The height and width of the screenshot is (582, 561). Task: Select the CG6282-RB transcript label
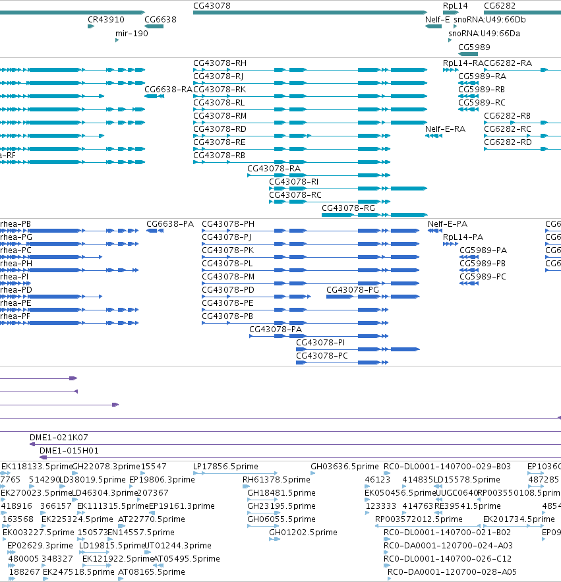(507, 115)
